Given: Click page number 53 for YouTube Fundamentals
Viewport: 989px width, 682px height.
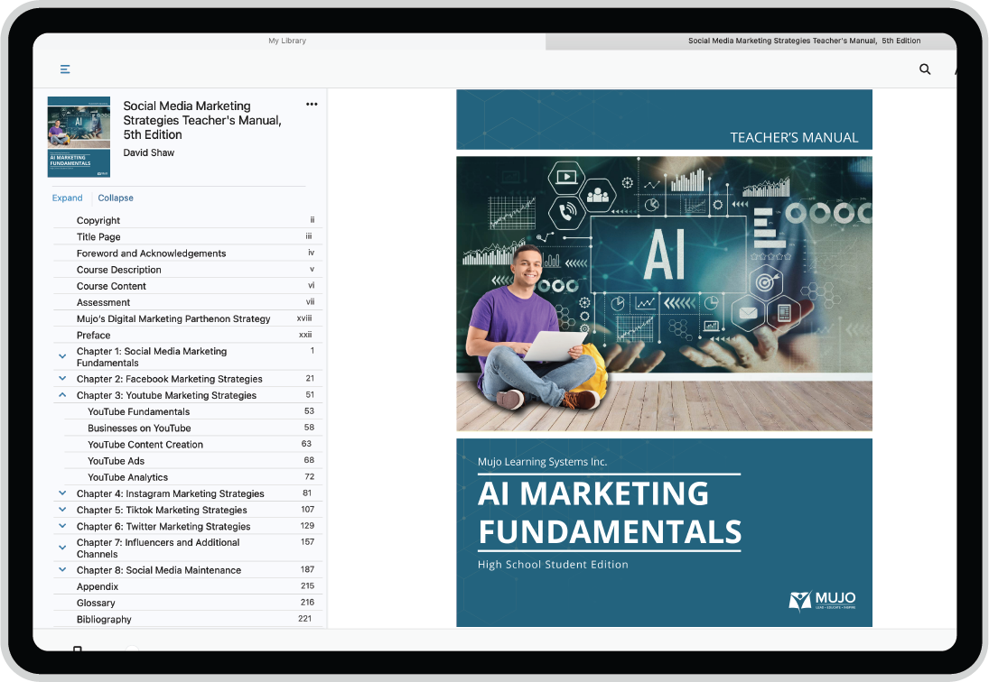Looking at the screenshot, I should (x=309, y=411).
